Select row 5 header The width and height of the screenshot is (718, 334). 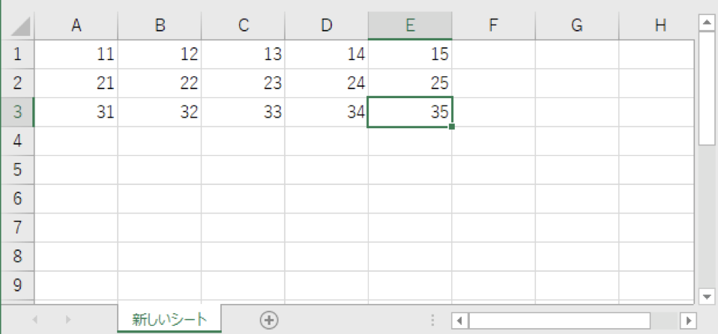coord(17,170)
